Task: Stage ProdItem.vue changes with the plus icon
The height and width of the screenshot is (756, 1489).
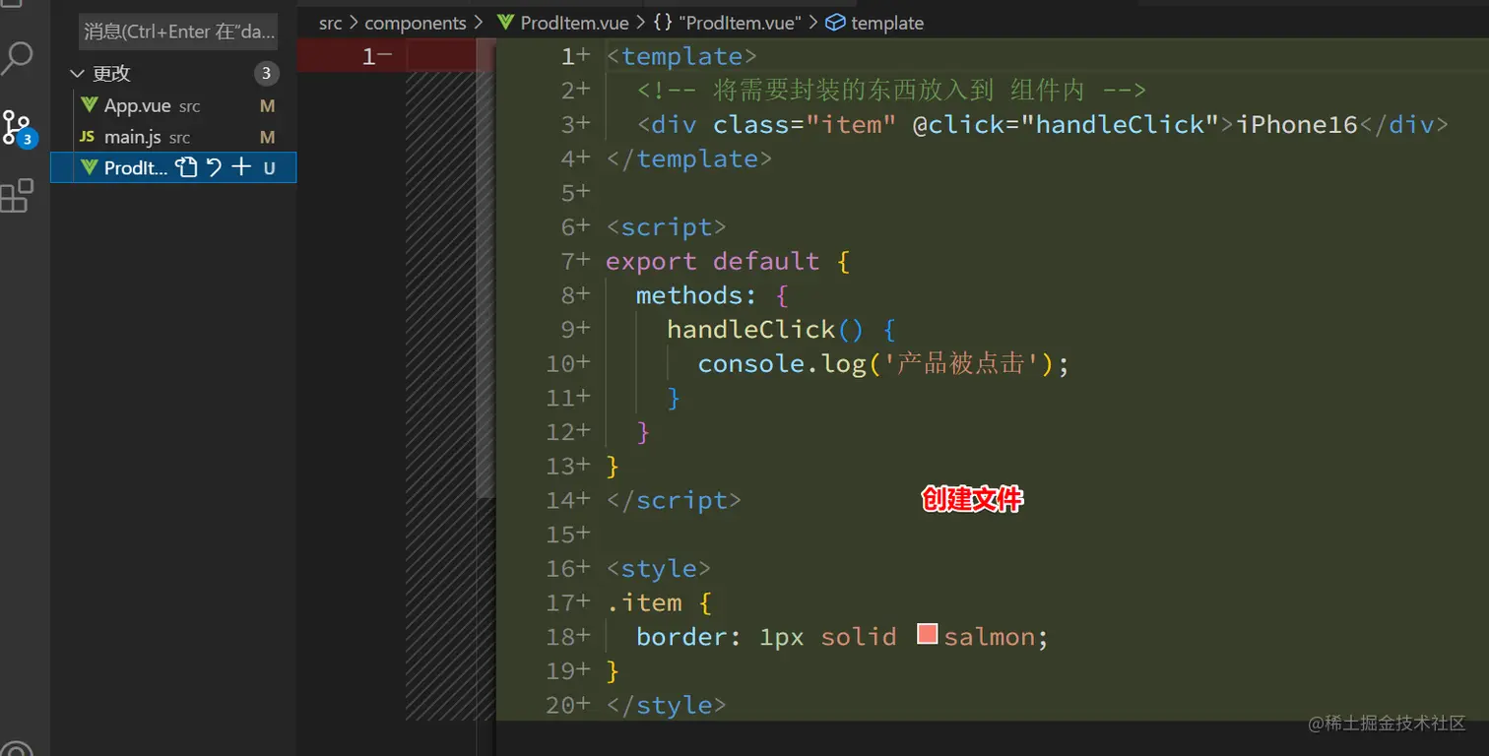Action: pos(240,167)
